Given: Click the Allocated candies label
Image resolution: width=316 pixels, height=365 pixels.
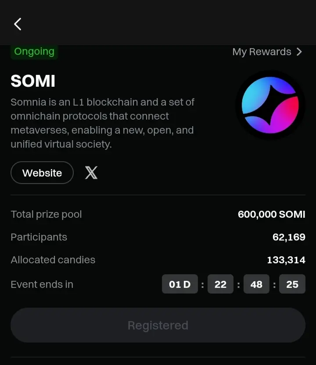Looking at the screenshot, I should click(x=53, y=260).
